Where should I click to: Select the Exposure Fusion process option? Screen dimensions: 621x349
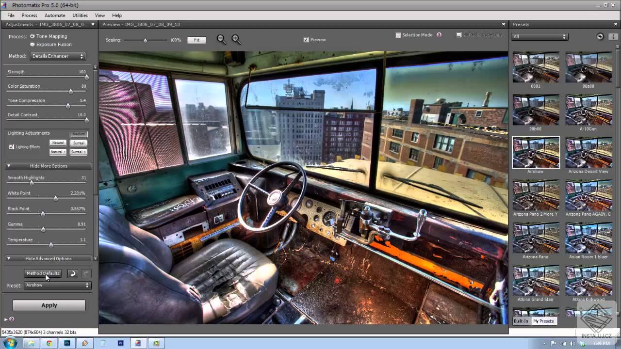[x=33, y=45]
